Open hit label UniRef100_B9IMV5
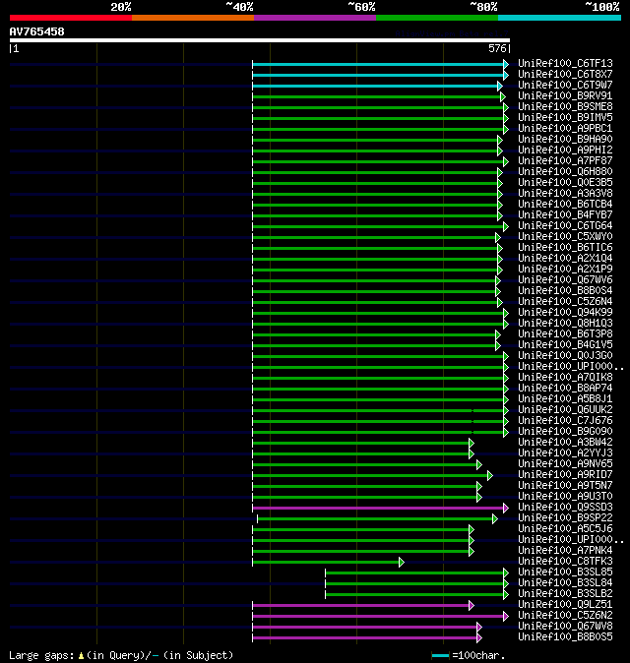This screenshot has width=630, height=663. (x=565, y=117)
